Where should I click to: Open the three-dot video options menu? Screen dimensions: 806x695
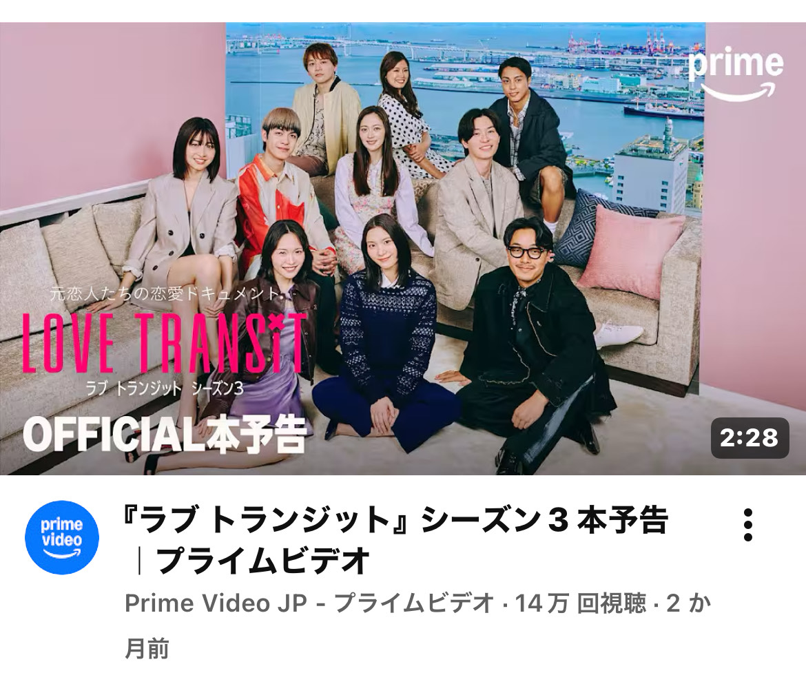coord(748,525)
